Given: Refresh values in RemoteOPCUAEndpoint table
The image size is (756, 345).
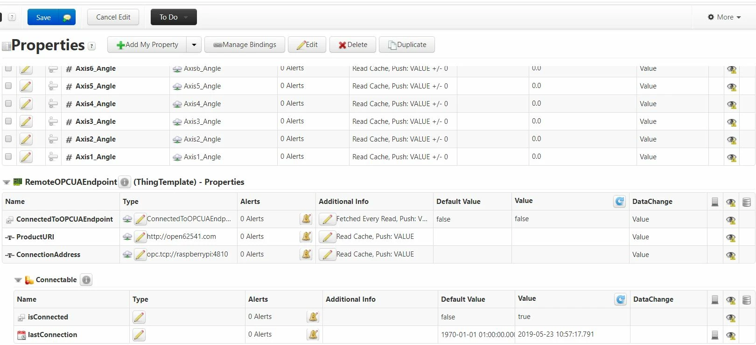Looking at the screenshot, I should 620,201.
